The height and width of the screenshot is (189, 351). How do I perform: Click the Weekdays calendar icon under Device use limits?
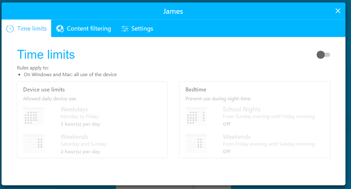tap(34, 117)
